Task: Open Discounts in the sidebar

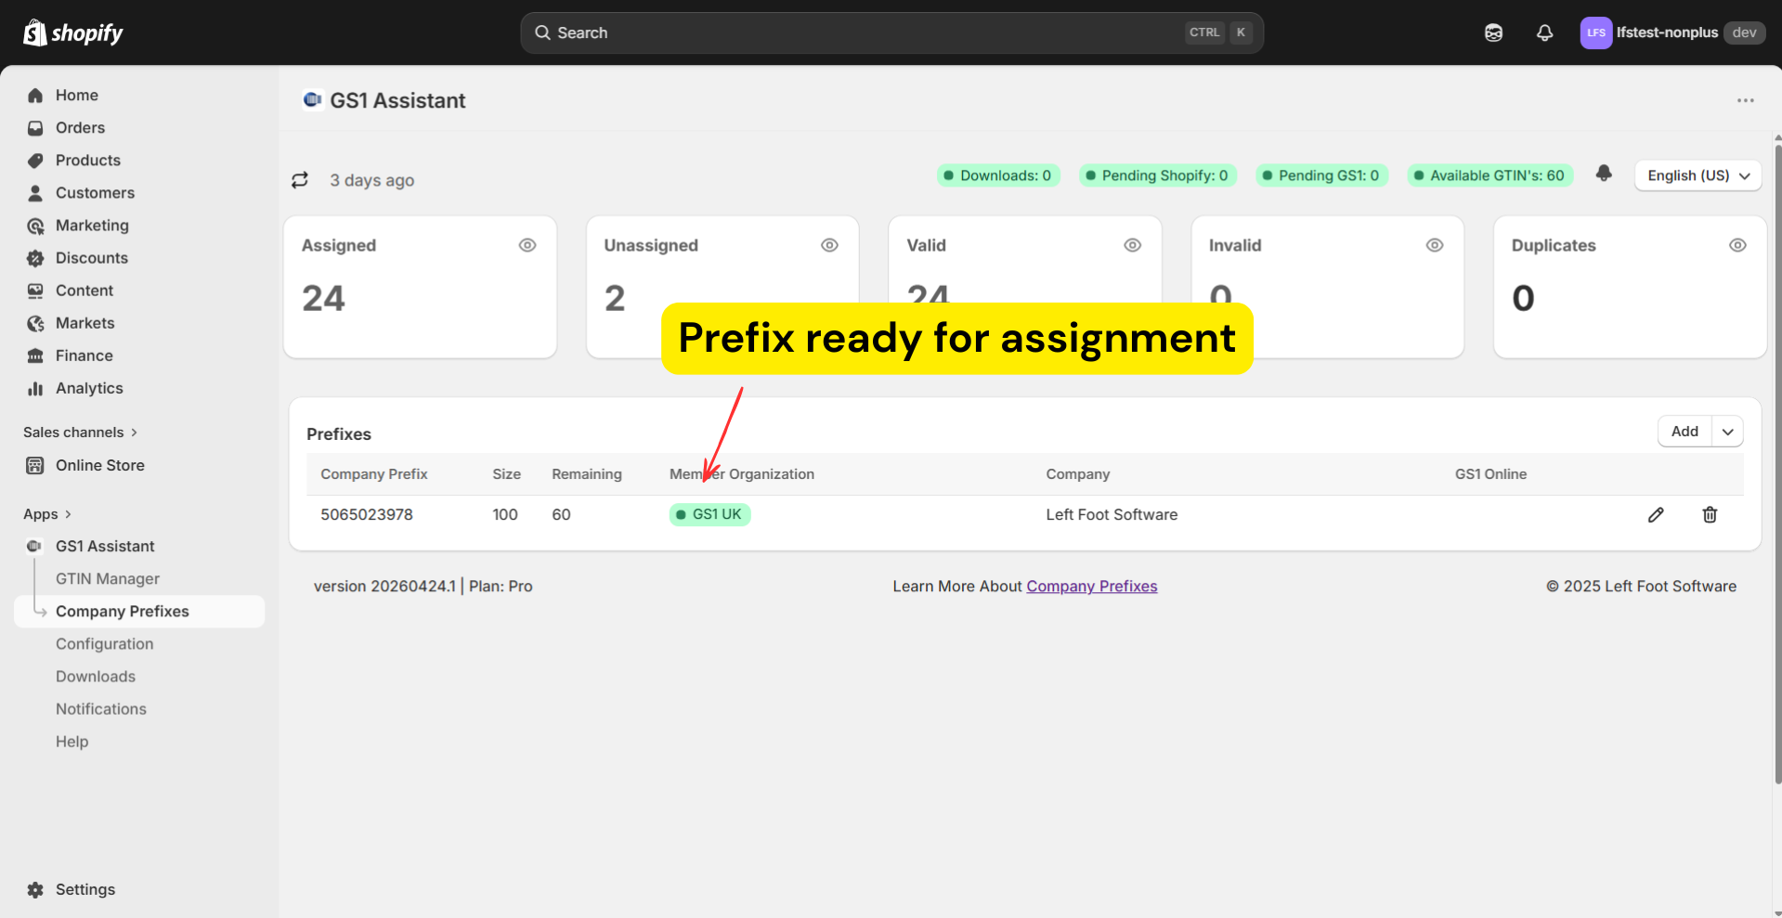Action: pos(92,257)
